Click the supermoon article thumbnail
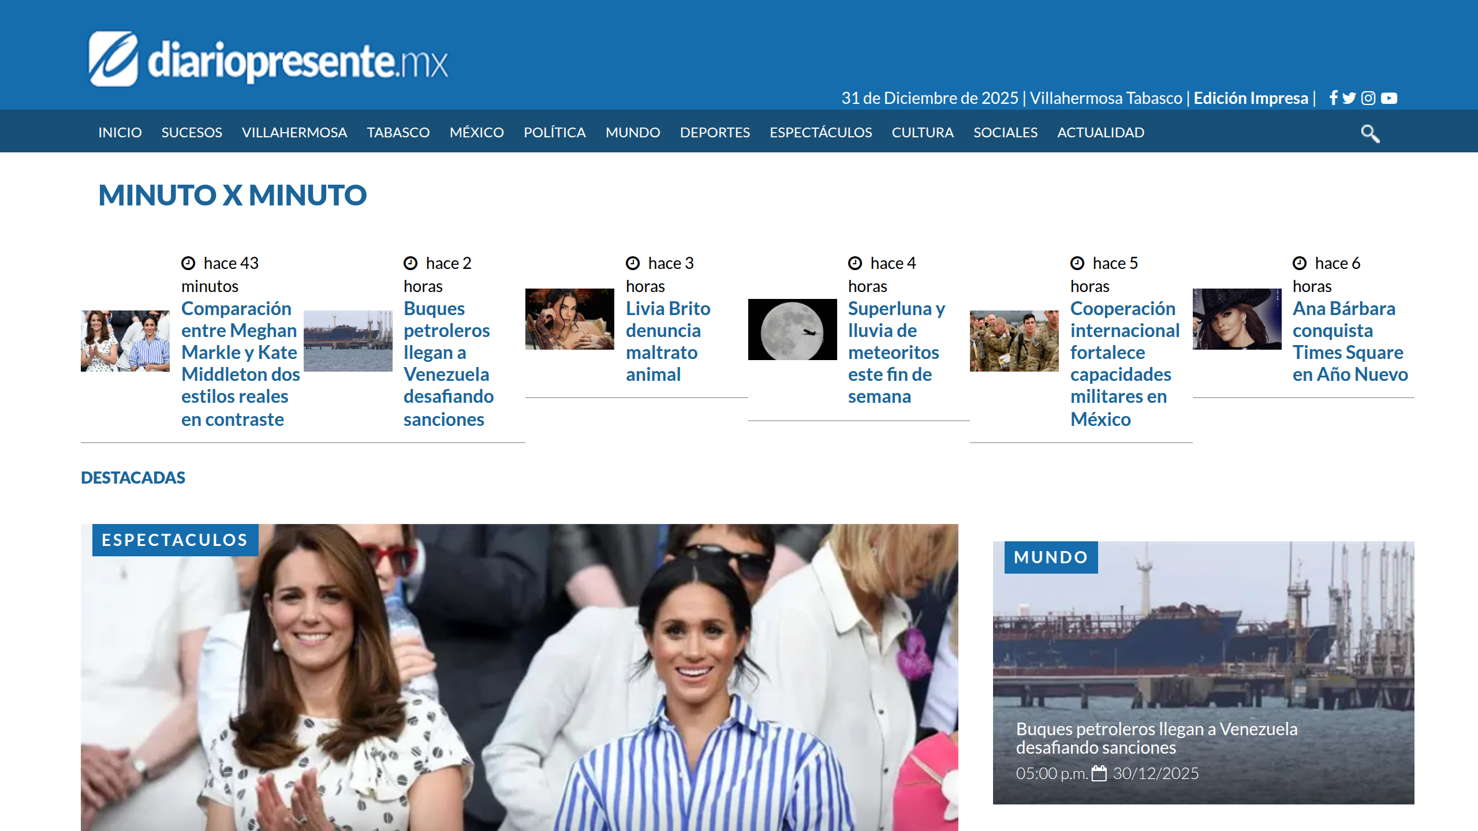 pyautogui.click(x=792, y=330)
